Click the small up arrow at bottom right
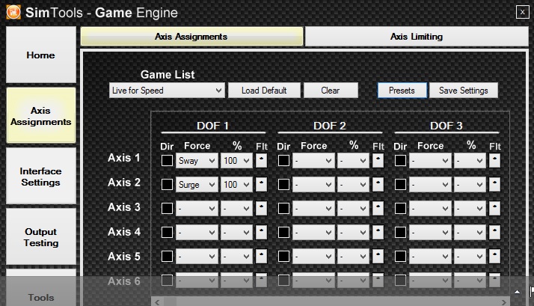The width and height of the screenshot is (534, 306). [x=517, y=292]
